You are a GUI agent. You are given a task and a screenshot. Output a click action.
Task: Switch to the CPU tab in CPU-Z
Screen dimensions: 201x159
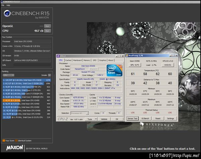click(61, 60)
